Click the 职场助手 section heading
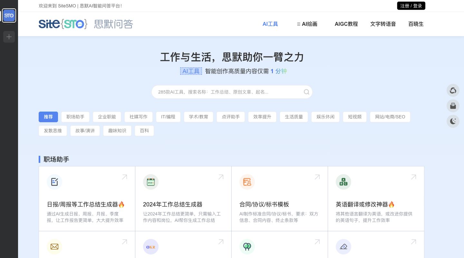The width and height of the screenshot is (464, 258). point(56,159)
